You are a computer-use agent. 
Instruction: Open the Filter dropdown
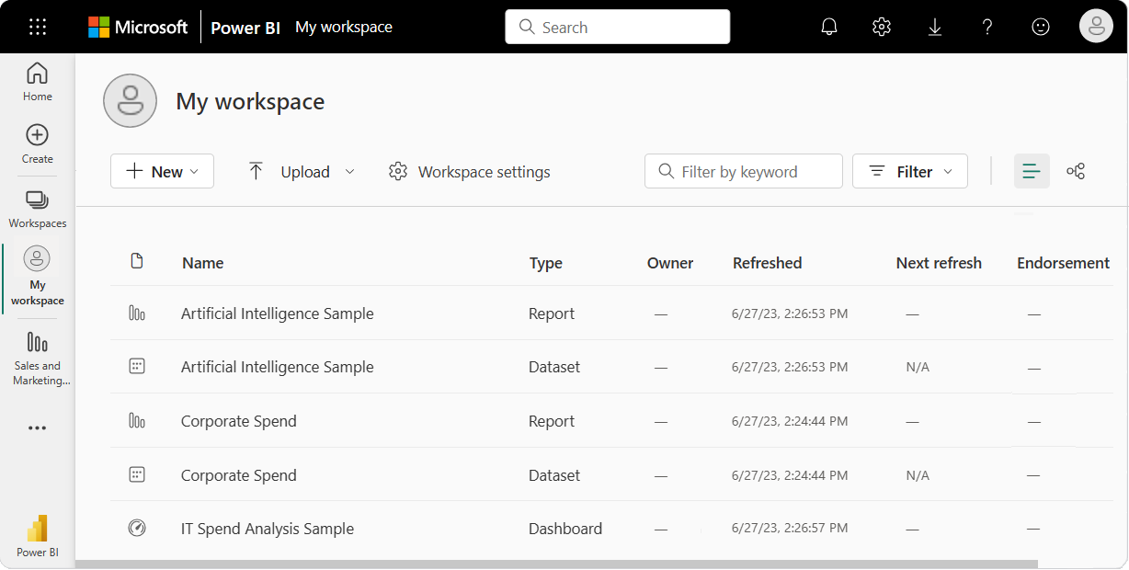909,171
